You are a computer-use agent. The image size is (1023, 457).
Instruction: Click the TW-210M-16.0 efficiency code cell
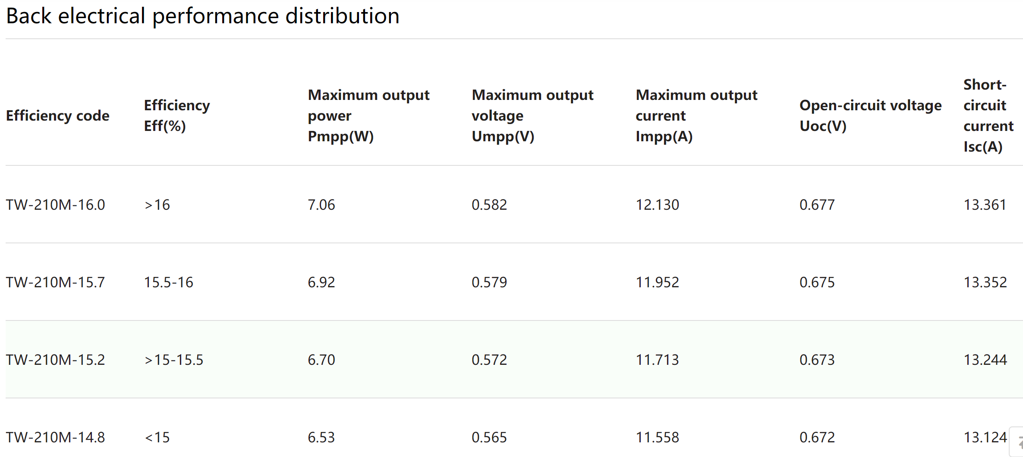click(56, 205)
